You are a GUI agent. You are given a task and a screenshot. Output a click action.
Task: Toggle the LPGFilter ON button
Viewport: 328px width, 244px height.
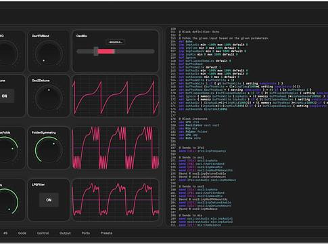point(49,200)
